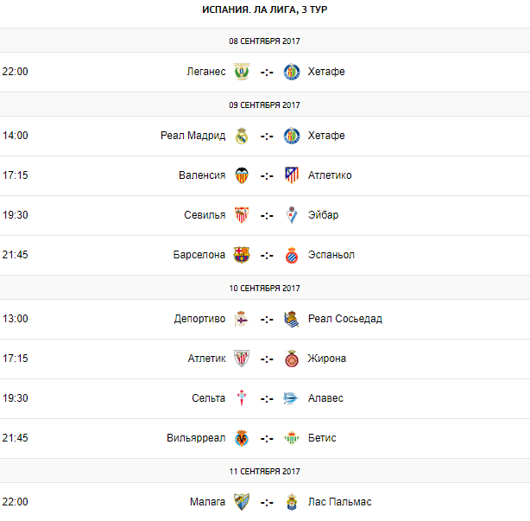The width and height of the screenshot is (530, 521).
Task: Click the Leganés club crest
Action: [x=242, y=72]
